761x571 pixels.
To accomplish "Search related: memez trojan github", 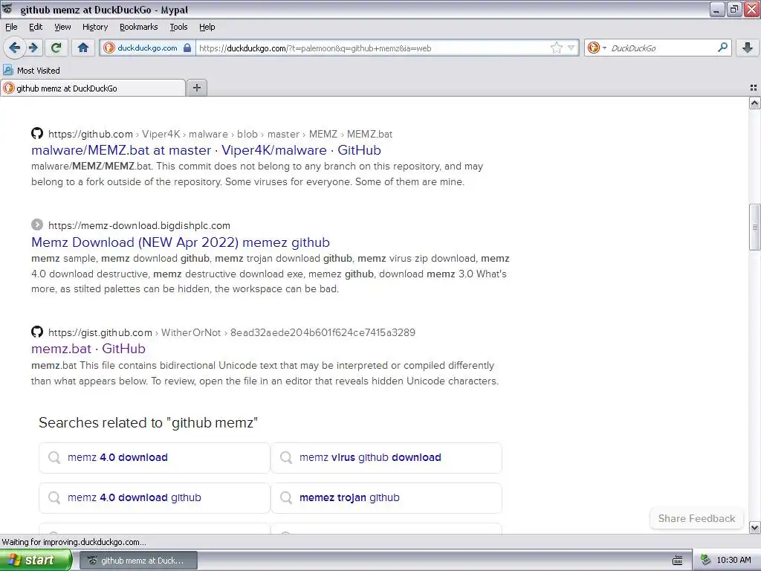I will pos(386,497).
